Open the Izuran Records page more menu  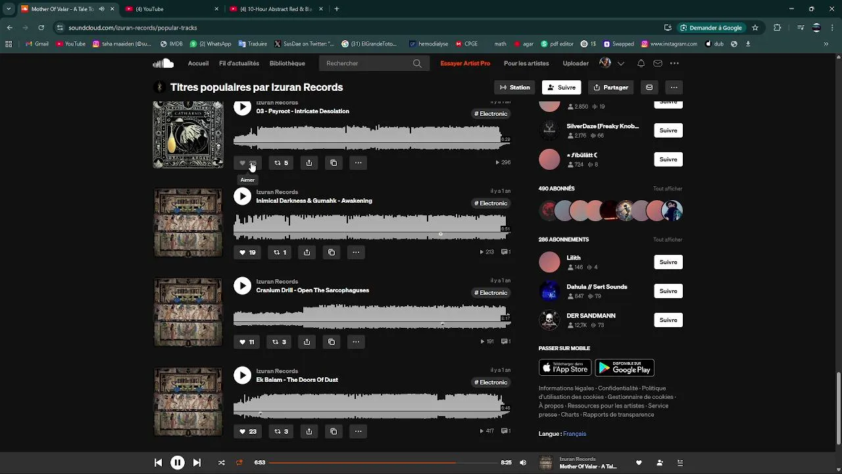click(674, 88)
